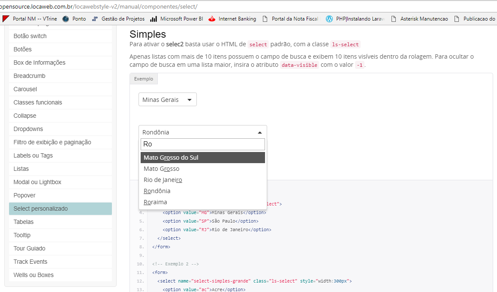Open Tooltip component page
497x292 pixels.
(60, 235)
